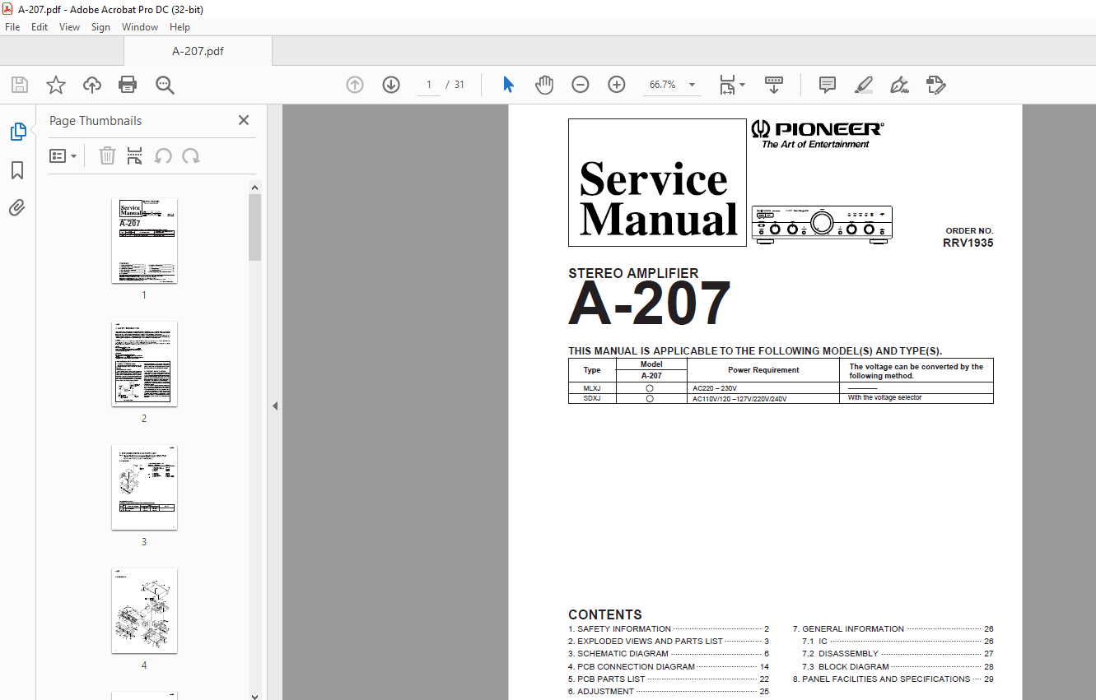The width and height of the screenshot is (1096, 700).
Task: Open fit page options icon
Action: pyautogui.click(x=732, y=85)
